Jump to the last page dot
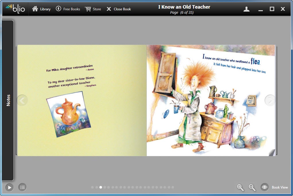This screenshot has width=293, height=196. (173, 187)
